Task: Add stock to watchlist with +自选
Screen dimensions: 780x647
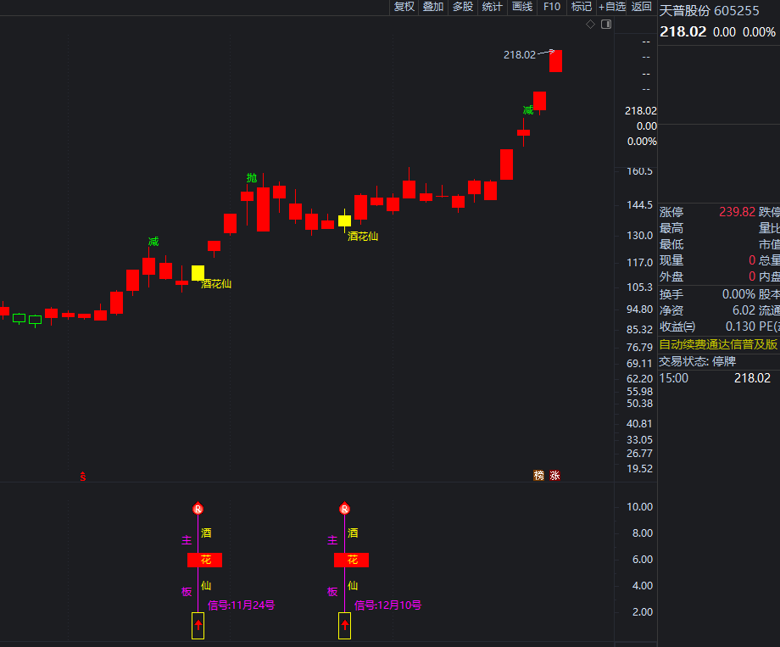Action: (x=611, y=7)
